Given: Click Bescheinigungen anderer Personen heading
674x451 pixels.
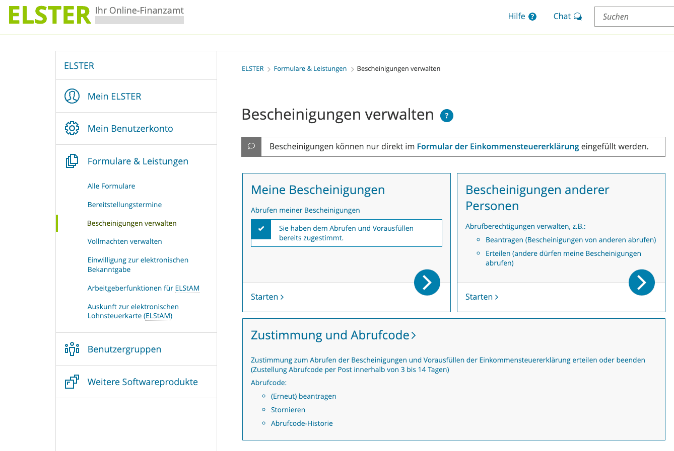Looking at the screenshot, I should tap(537, 198).
